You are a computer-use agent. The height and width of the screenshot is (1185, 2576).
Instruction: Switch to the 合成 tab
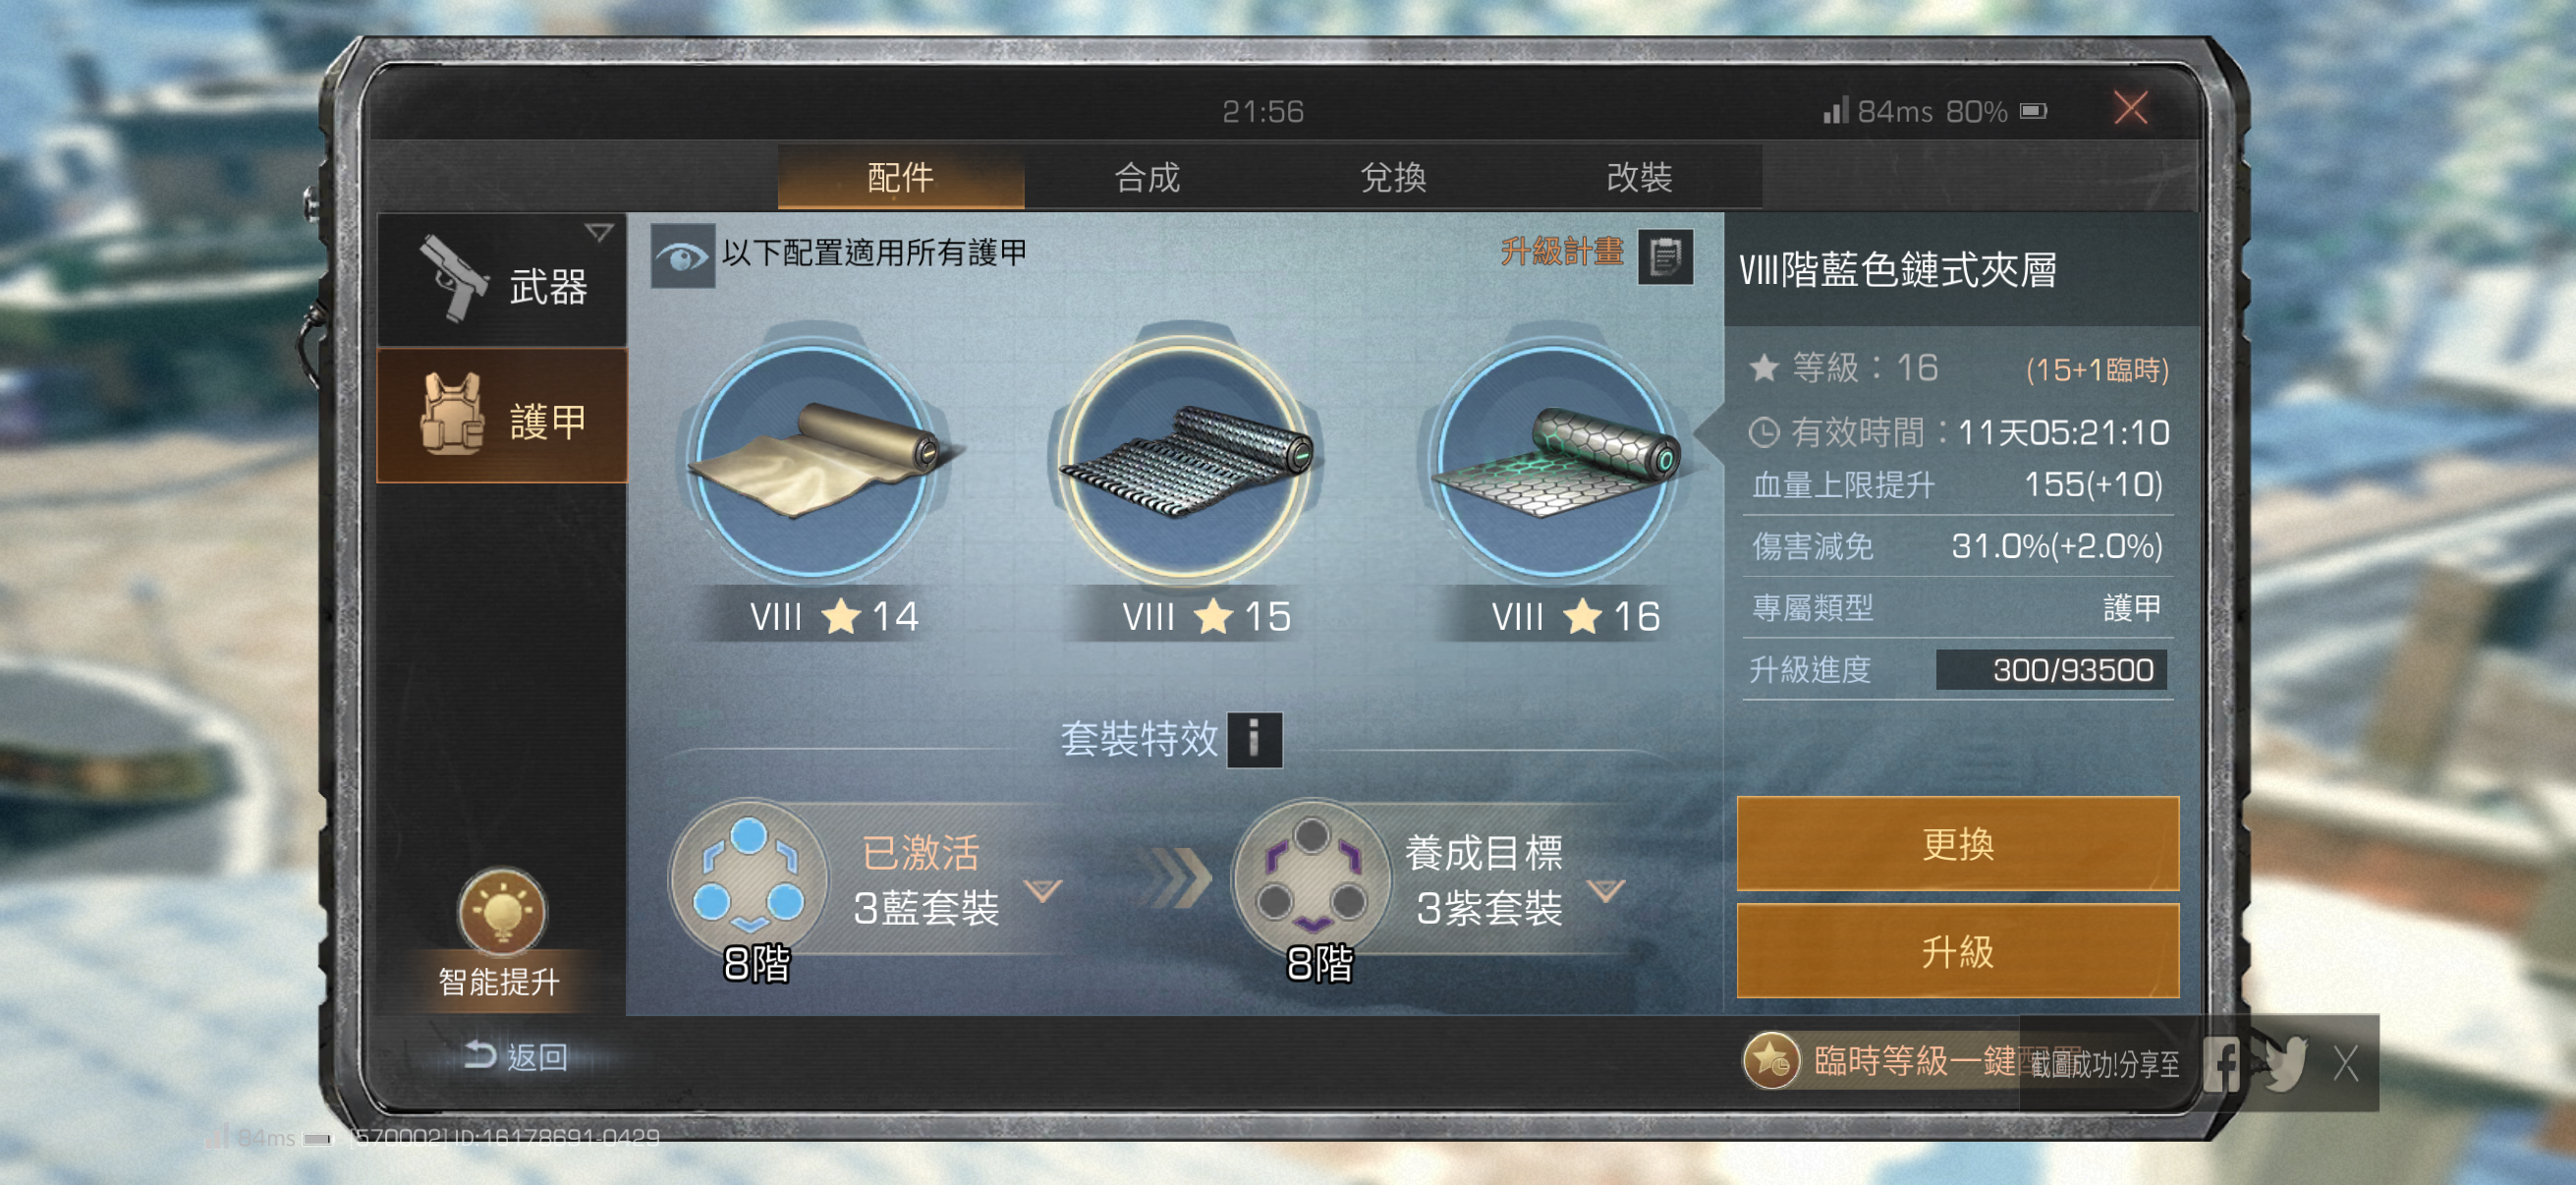(x=1147, y=178)
